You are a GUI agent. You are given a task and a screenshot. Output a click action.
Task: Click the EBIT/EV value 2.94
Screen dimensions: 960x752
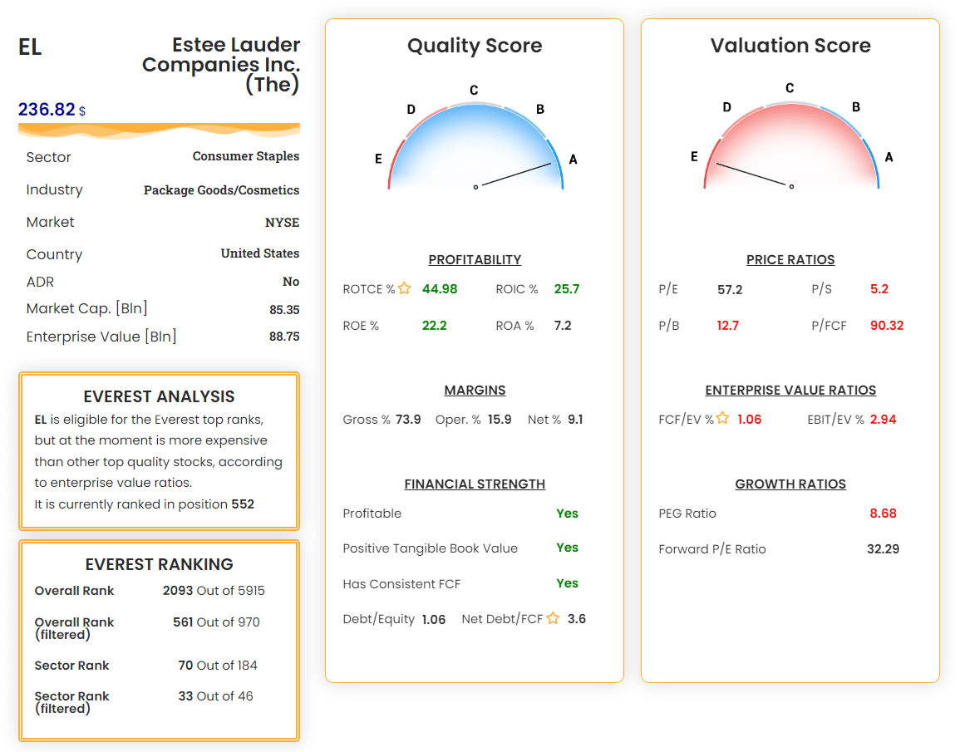(883, 419)
